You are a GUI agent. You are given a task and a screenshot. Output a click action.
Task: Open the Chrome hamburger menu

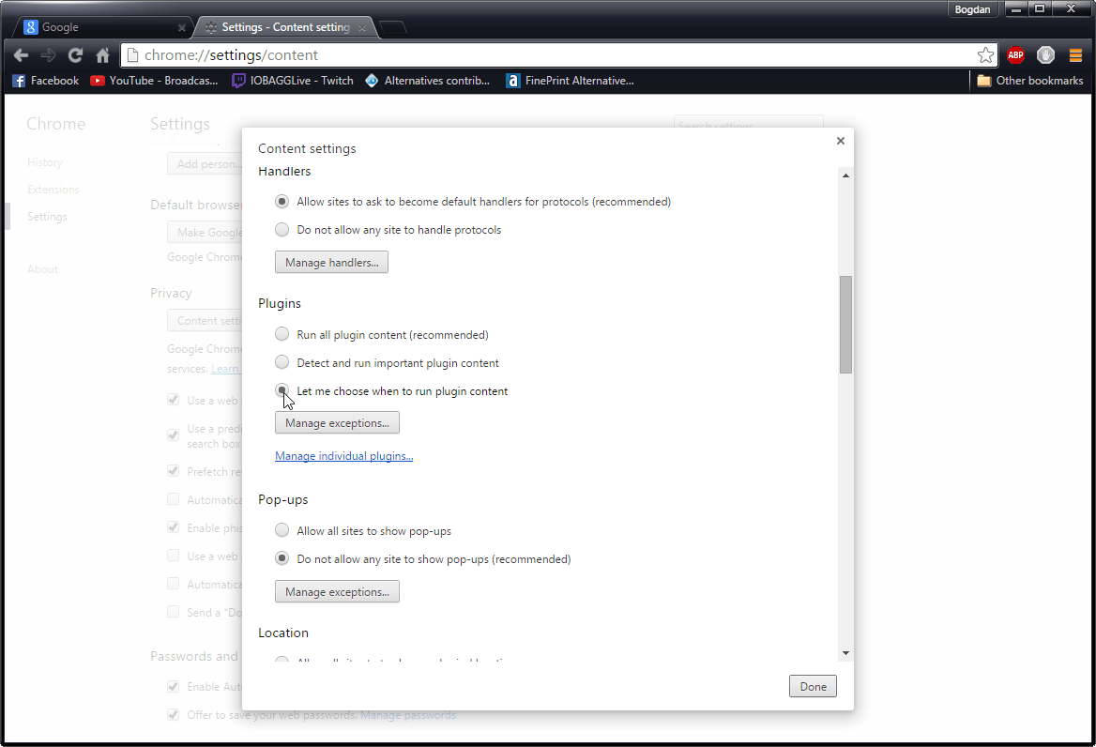1075,54
